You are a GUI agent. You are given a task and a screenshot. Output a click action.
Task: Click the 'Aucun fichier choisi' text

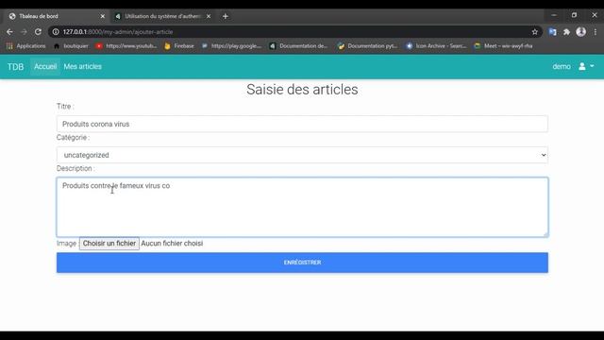pos(172,244)
